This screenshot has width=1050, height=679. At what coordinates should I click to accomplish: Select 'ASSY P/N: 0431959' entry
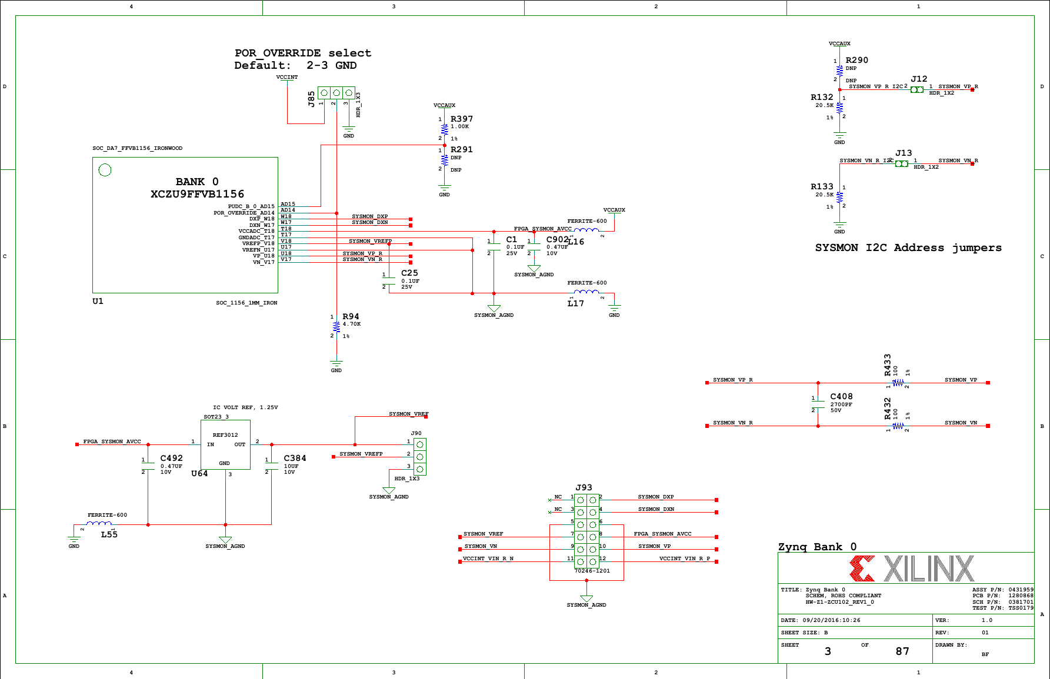[1003, 590]
